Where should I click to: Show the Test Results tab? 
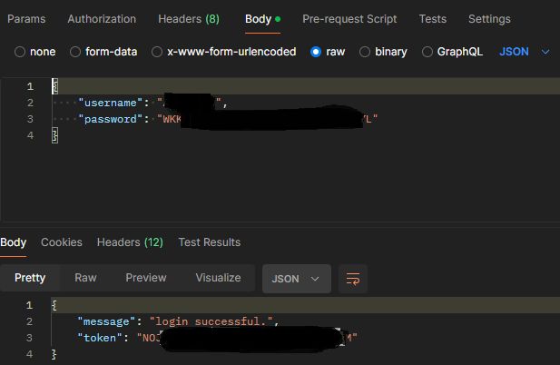pyautogui.click(x=210, y=242)
